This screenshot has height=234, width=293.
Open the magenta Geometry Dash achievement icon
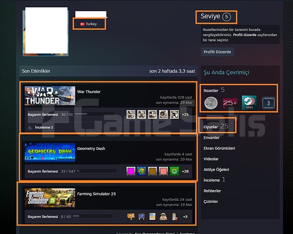point(131,171)
